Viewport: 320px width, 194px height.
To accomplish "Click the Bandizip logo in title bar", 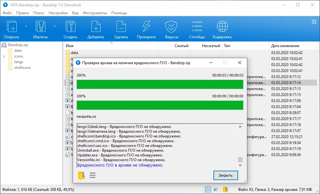I will click(5, 5).
